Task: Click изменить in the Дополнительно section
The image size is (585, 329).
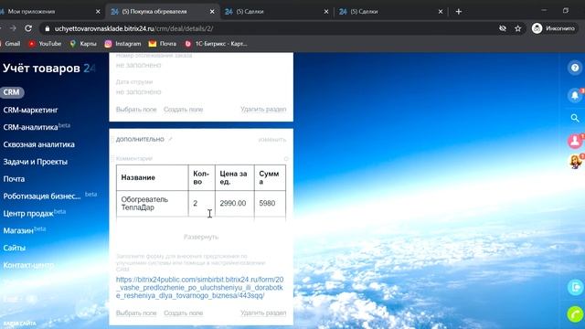Action: [272, 140]
